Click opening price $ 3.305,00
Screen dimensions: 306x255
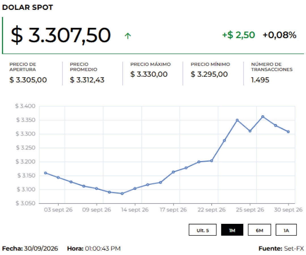pos(28,80)
